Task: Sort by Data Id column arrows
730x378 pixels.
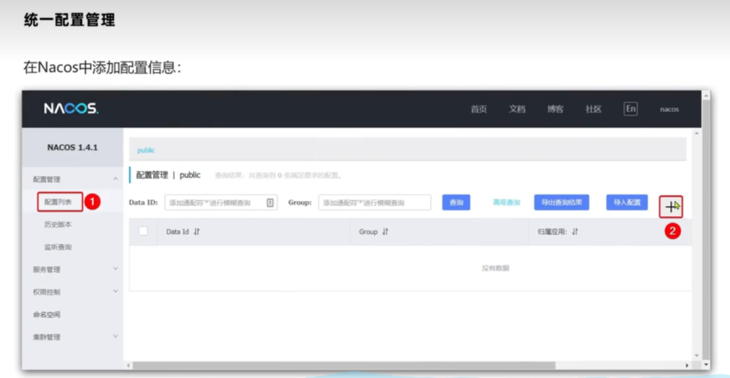Action: click(197, 232)
